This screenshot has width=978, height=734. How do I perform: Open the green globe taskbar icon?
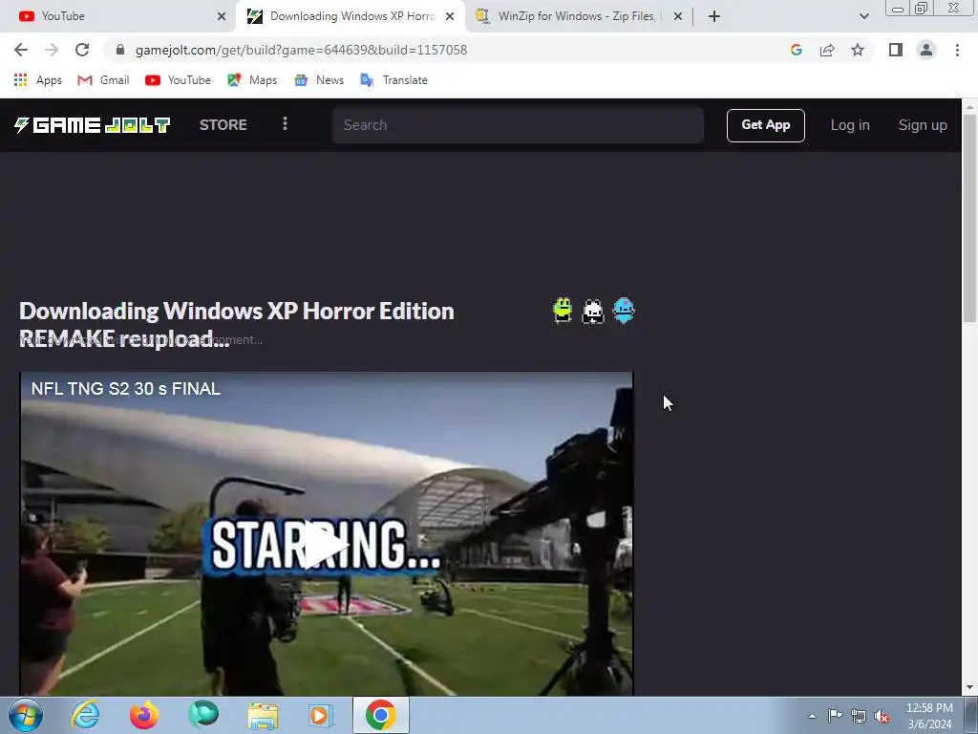pos(203,715)
